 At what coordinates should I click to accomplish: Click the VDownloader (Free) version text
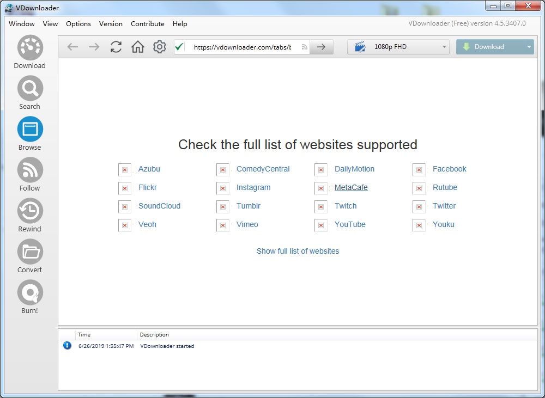click(467, 23)
